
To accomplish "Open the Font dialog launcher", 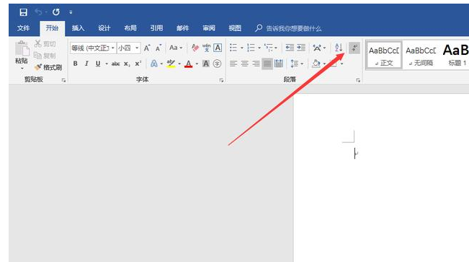I will [221, 80].
